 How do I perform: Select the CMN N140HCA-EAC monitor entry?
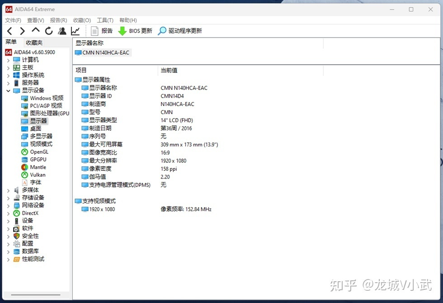[102, 52]
